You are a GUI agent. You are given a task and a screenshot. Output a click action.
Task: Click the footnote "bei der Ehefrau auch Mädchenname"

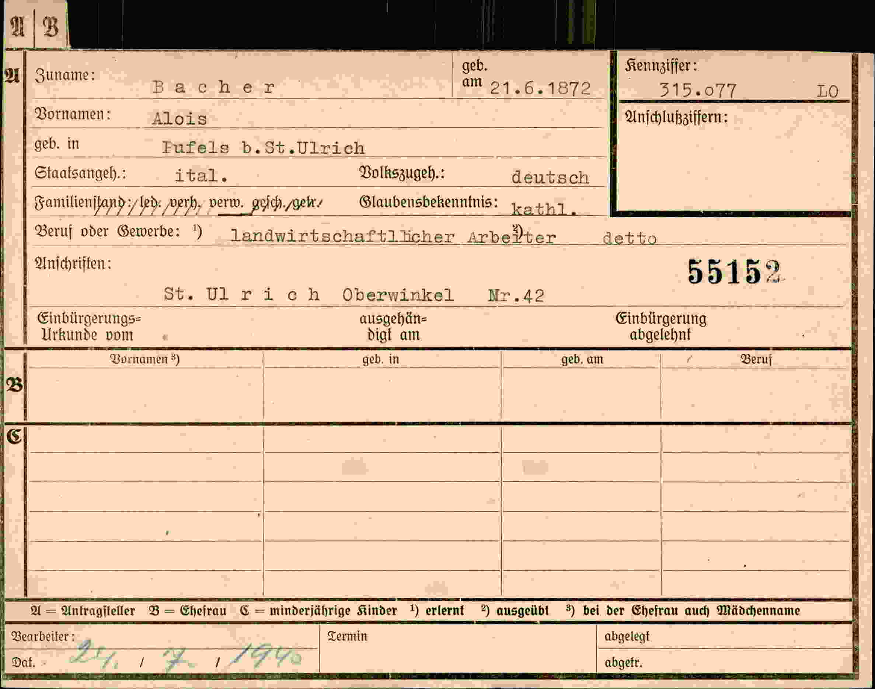(691, 611)
